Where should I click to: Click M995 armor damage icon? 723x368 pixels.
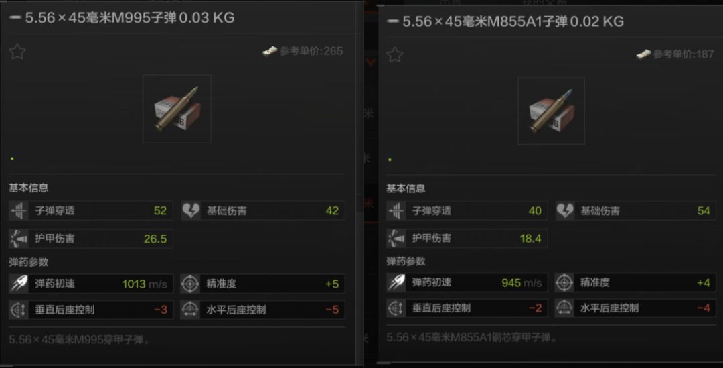click(x=19, y=239)
